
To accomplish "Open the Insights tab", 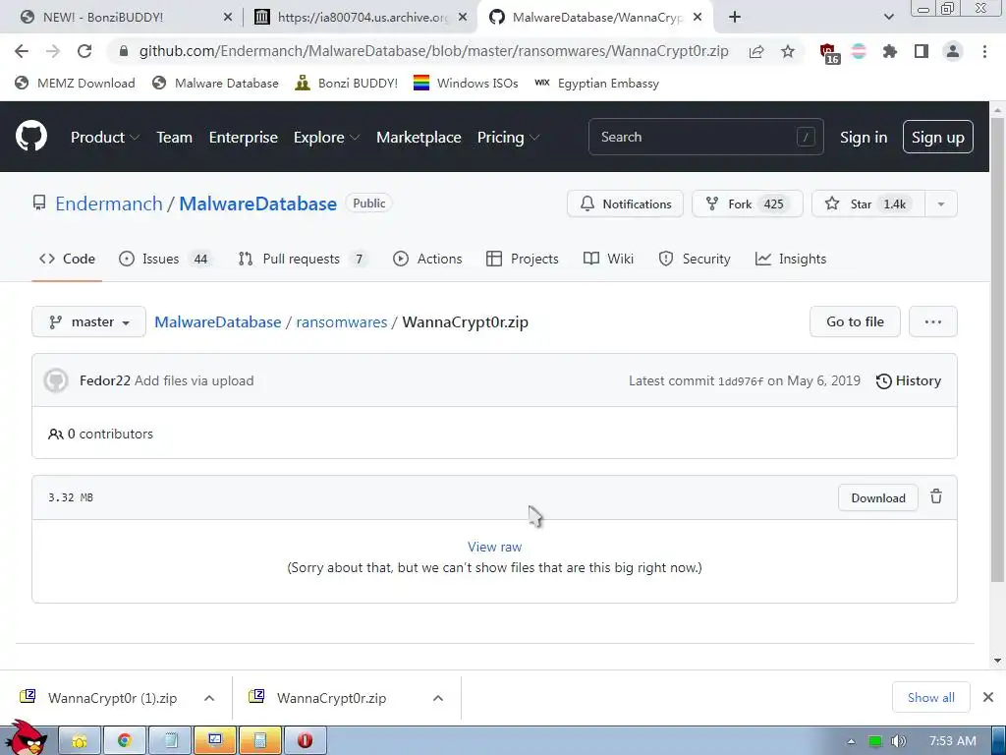I will 791,259.
